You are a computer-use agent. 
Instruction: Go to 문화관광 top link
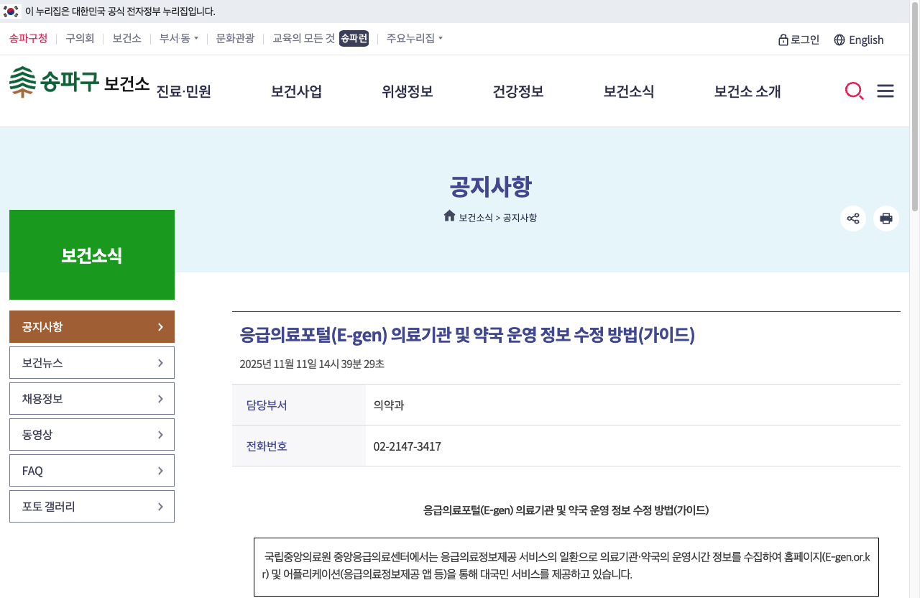[235, 38]
